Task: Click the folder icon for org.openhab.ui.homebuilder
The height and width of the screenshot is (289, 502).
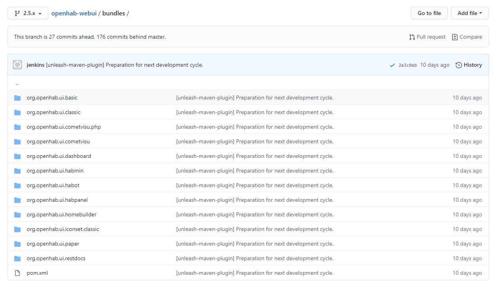Action: pos(17,214)
